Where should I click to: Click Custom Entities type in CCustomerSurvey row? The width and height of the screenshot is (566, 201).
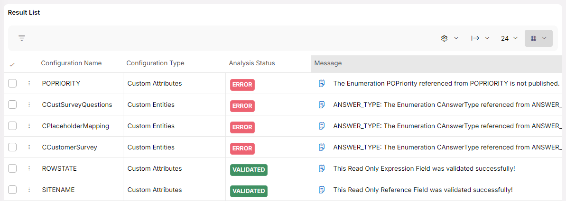[151, 147]
